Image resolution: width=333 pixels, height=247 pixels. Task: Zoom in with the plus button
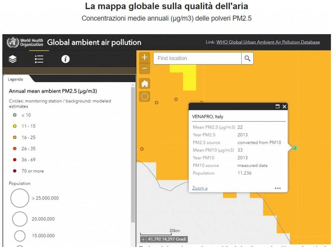click(x=144, y=57)
